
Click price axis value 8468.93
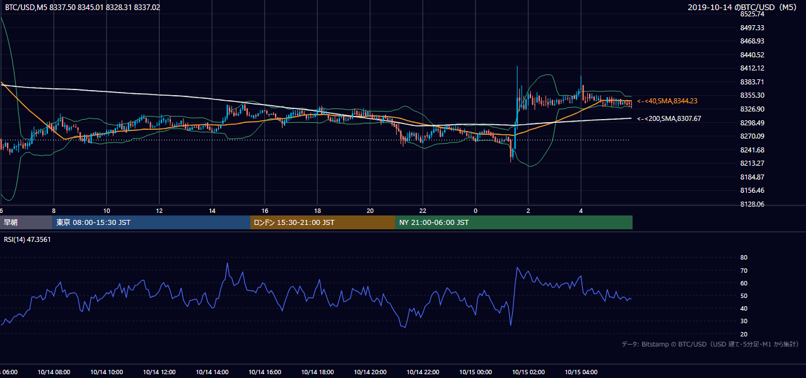752,41
